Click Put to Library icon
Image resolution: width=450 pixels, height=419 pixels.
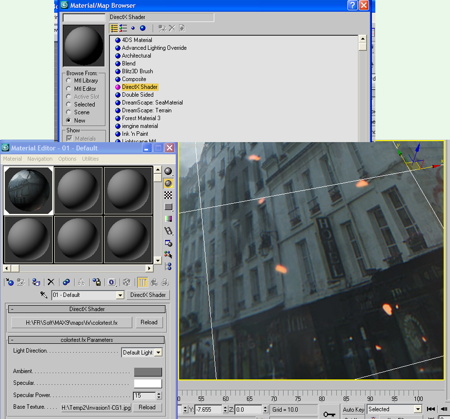click(97, 282)
